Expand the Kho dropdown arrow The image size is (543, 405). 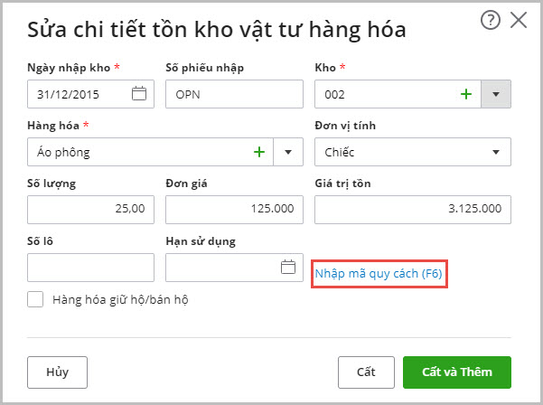pyautogui.click(x=496, y=94)
